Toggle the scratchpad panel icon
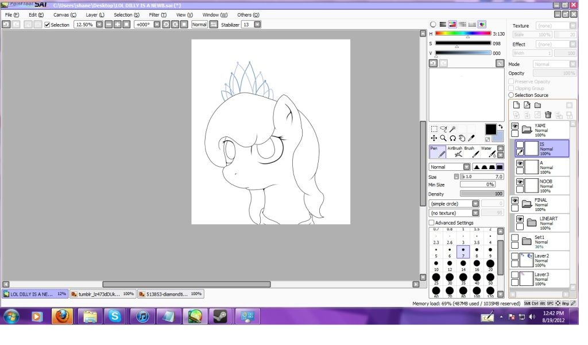The height and width of the screenshot is (345, 588). pyautogui.click(x=482, y=24)
